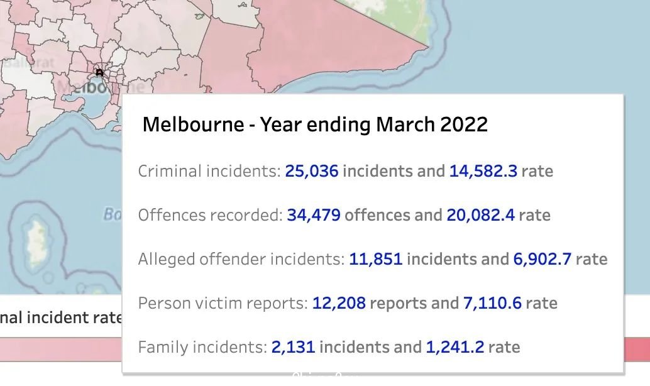Click the light pink legend gradient bar
Screen dimensions: 650x386
(61, 350)
